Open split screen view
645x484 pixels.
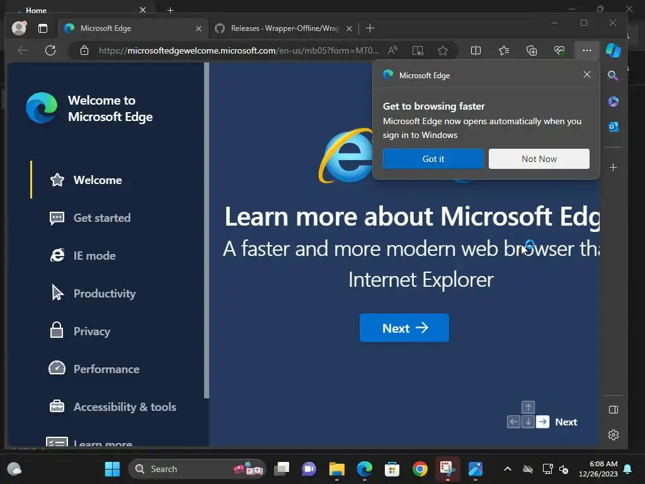tap(476, 50)
